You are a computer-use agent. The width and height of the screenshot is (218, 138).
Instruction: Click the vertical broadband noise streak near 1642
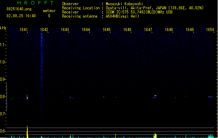click(x=42, y=75)
